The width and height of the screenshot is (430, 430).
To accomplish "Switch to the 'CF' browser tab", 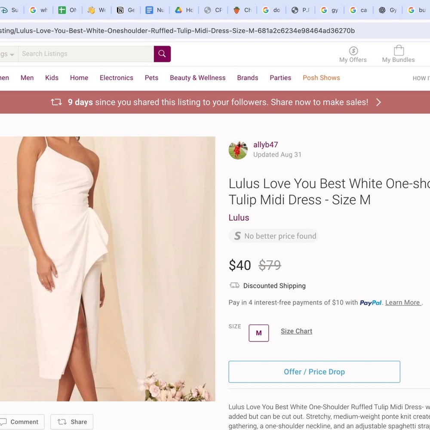I will click(x=213, y=10).
